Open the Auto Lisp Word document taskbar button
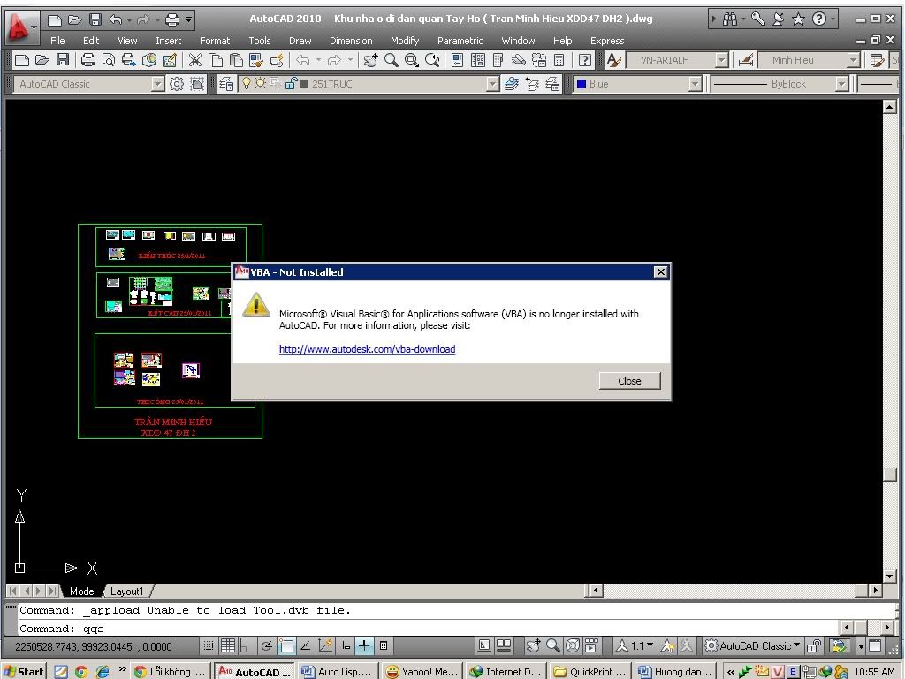The image size is (905, 679). (x=338, y=672)
